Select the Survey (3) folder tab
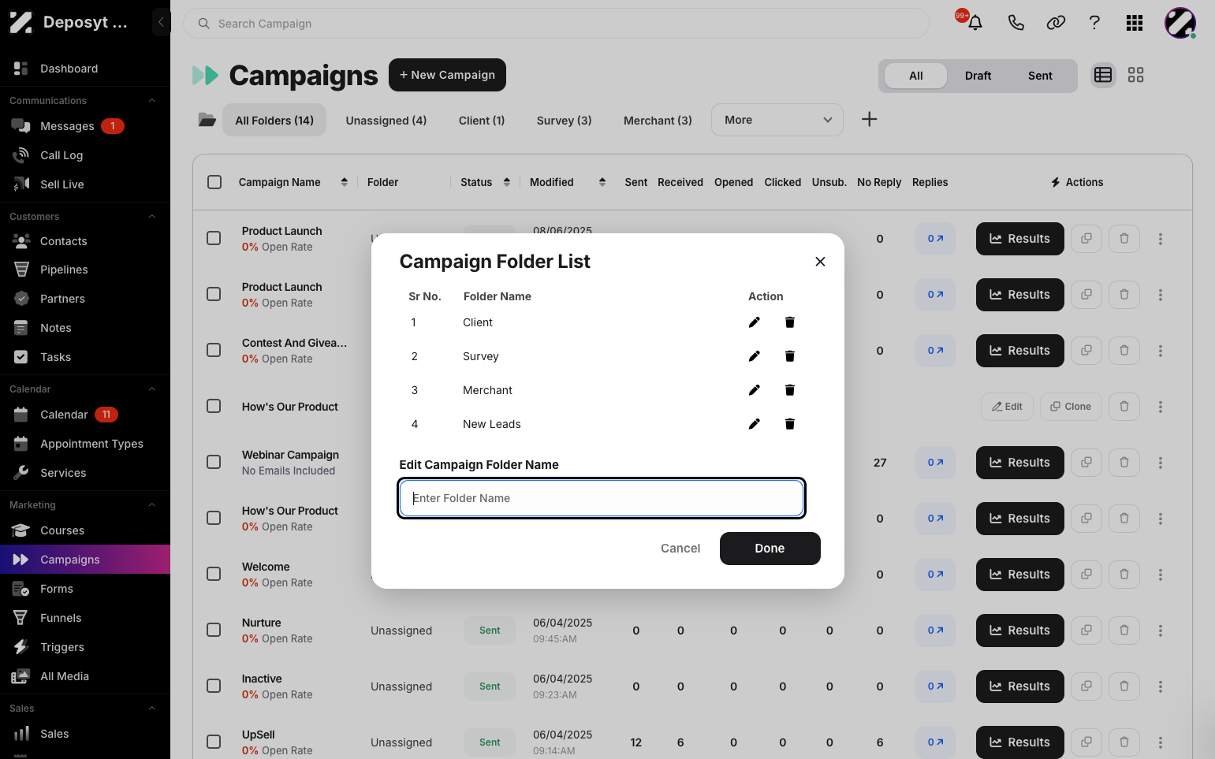Screen dimensions: 1215x759 tap(564, 121)
